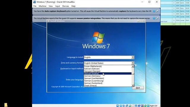Click the VirtualBox icon in the title bar
The width and height of the screenshot is (190, 107).
pos(35,2)
